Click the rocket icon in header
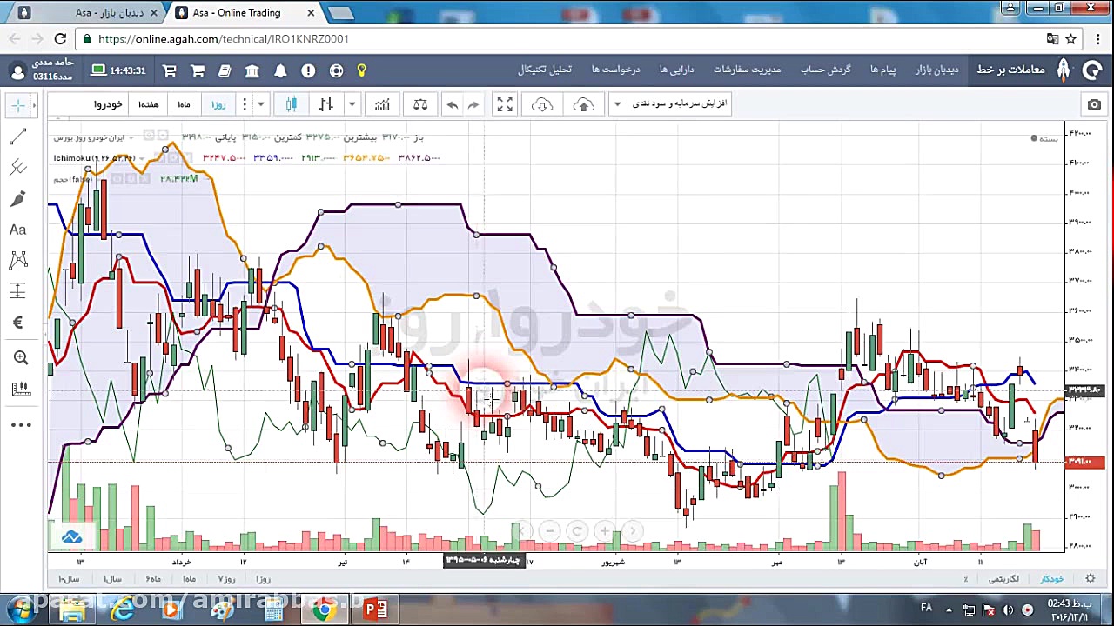 click(1064, 70)
